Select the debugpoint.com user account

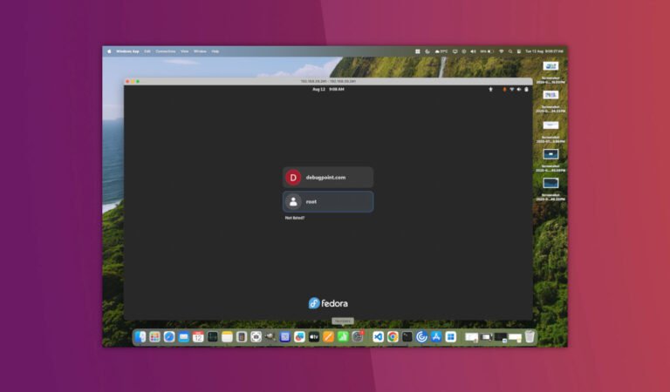click(x=328, y=178)
